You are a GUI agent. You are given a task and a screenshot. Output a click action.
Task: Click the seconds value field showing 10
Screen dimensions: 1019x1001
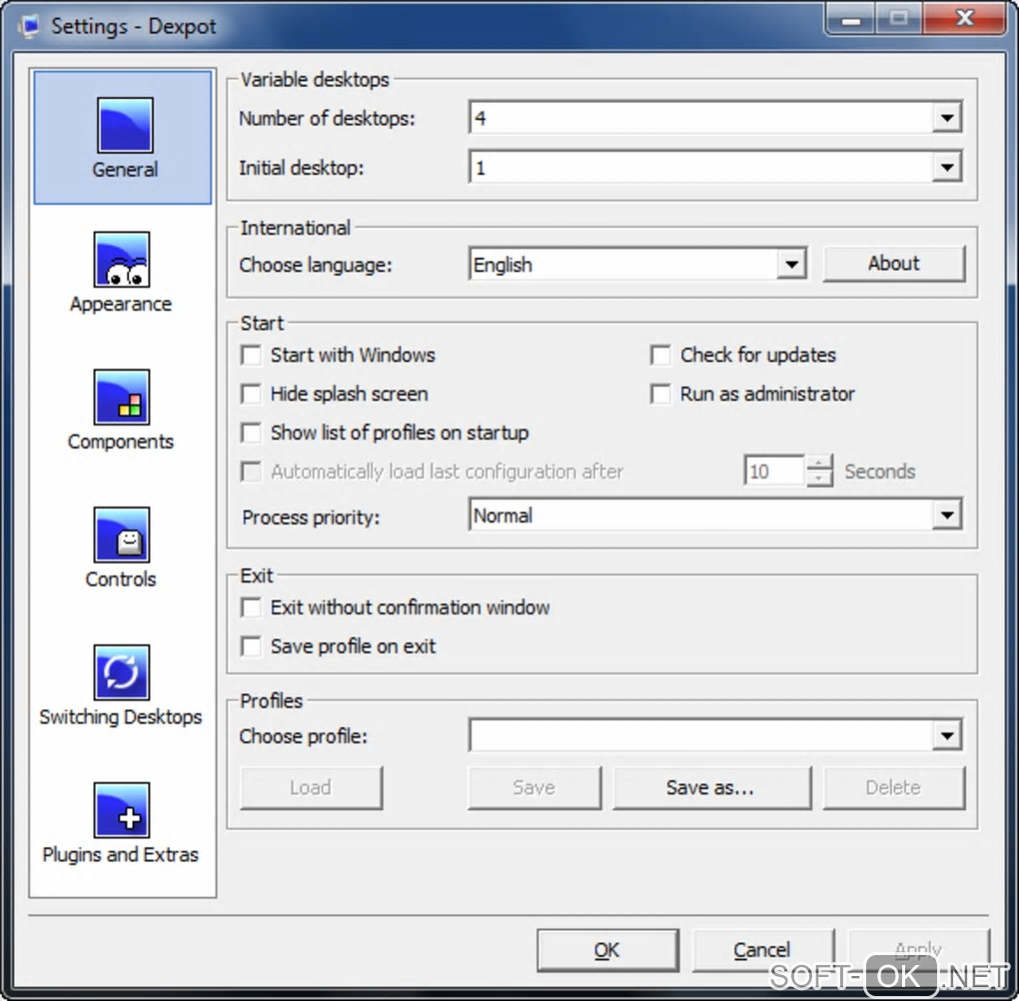(x=774, y=471)
